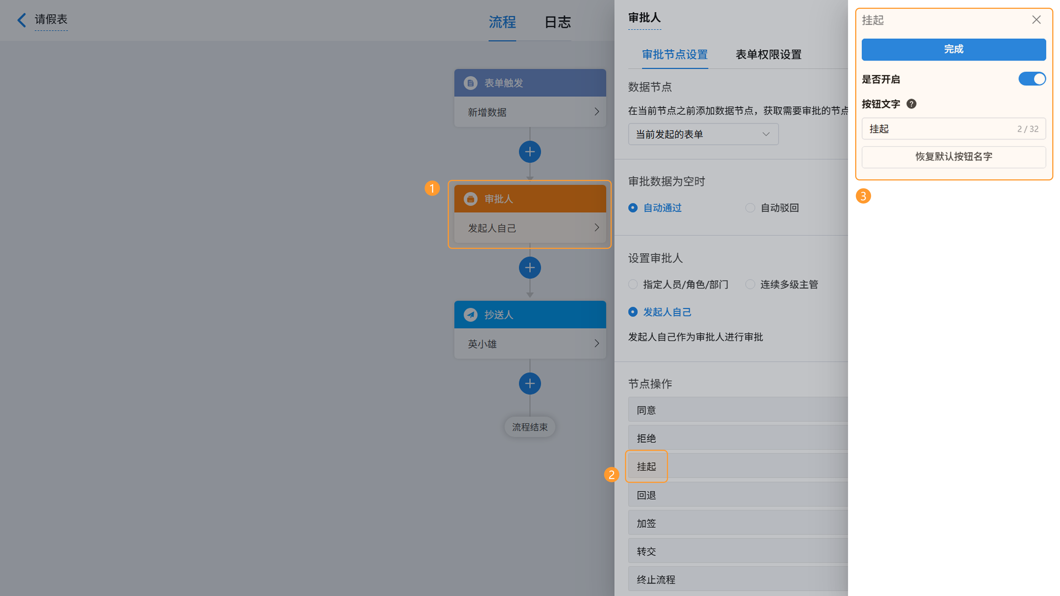Select 指定人员/角色/部门 radio option
1060x596 pixels.
click(633, 285)
